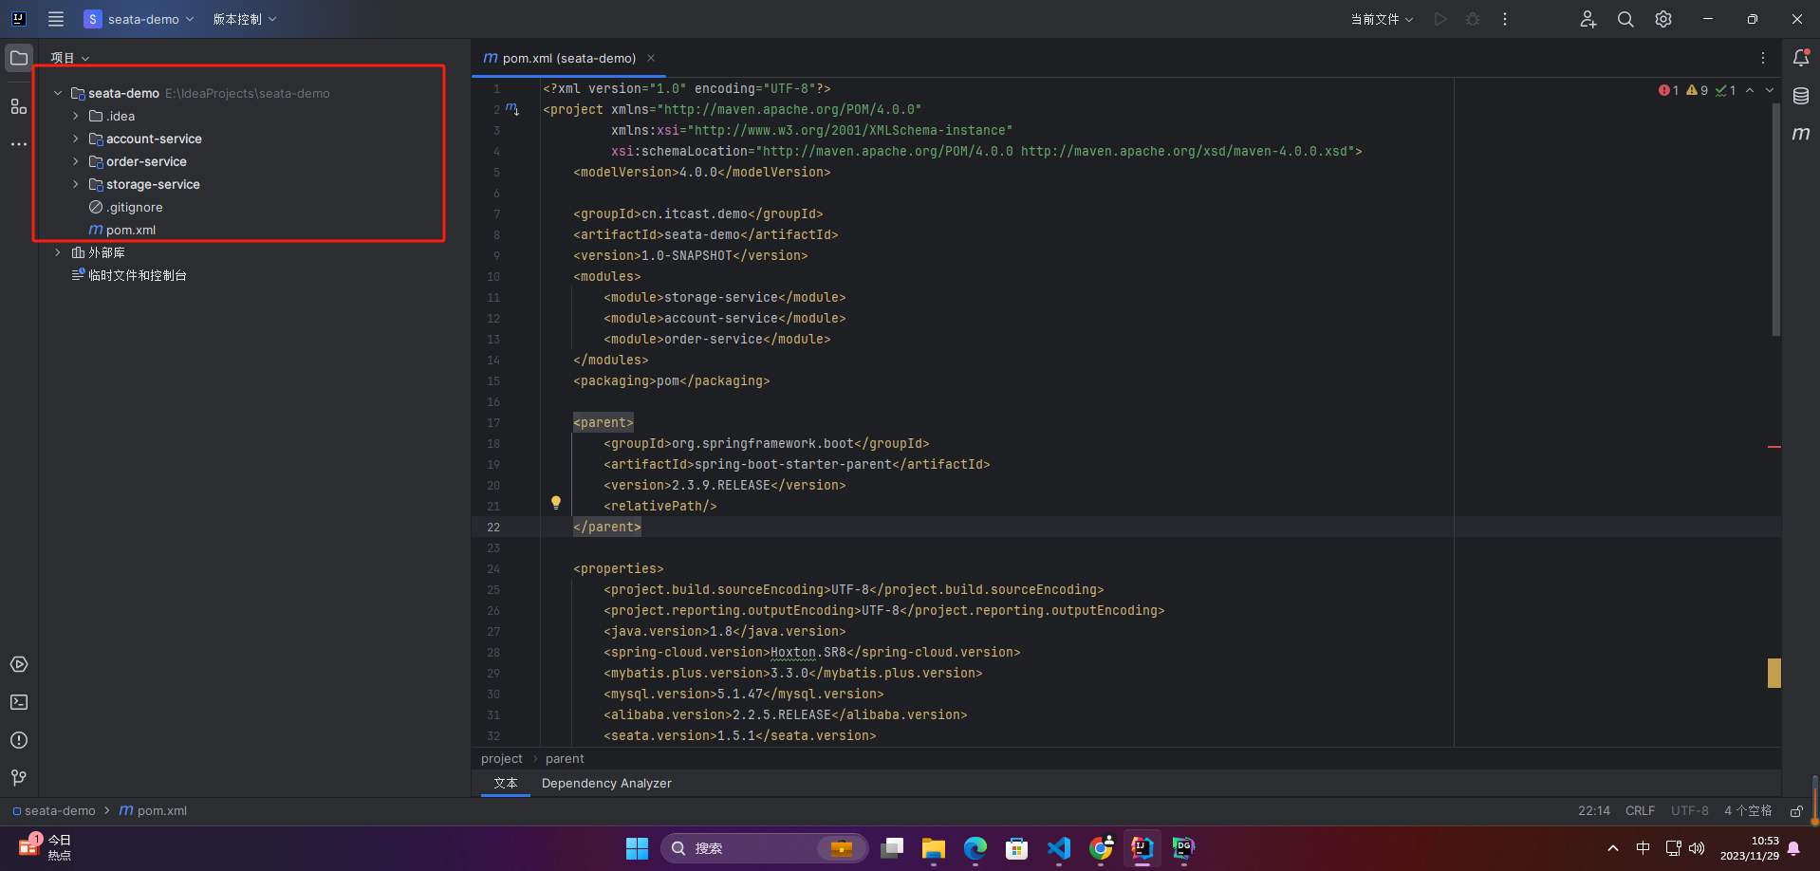Click the CRLF line separator setting
The image size is (1820, 871).
(x=1640, y=810)
